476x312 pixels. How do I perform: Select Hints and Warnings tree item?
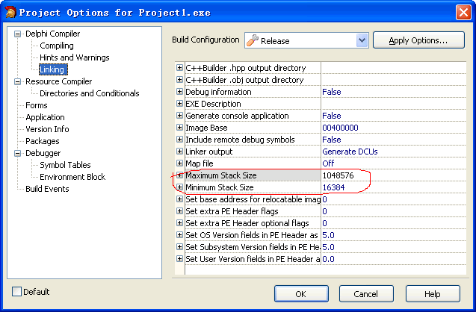pos(75,57)
